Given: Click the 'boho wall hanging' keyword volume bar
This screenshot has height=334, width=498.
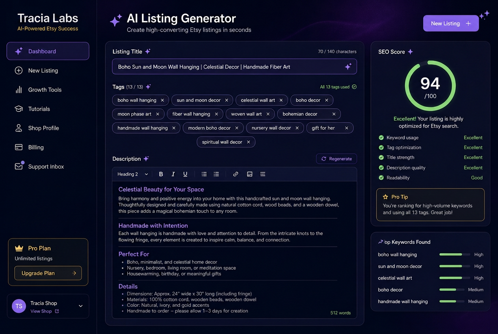Looking at the screenshot, I should 455,254.
